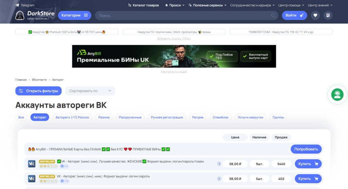Click the Авторег breadcrumb item
The image size is (348, 189).
tap(58, 80)
